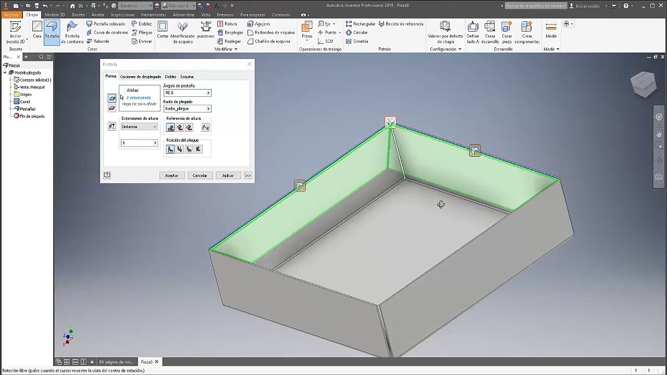This screenshot has height=375, width=667.
Task: Select the Derivar tool
Action: point(142,41)
